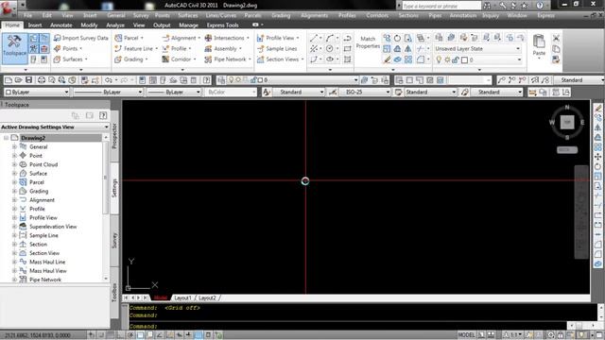
Task: Click the Save icon in the toolbar
Action: 29,79
